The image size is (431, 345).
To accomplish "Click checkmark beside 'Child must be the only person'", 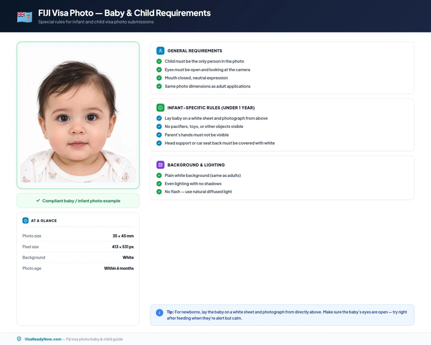I will [x=159, y=61].
